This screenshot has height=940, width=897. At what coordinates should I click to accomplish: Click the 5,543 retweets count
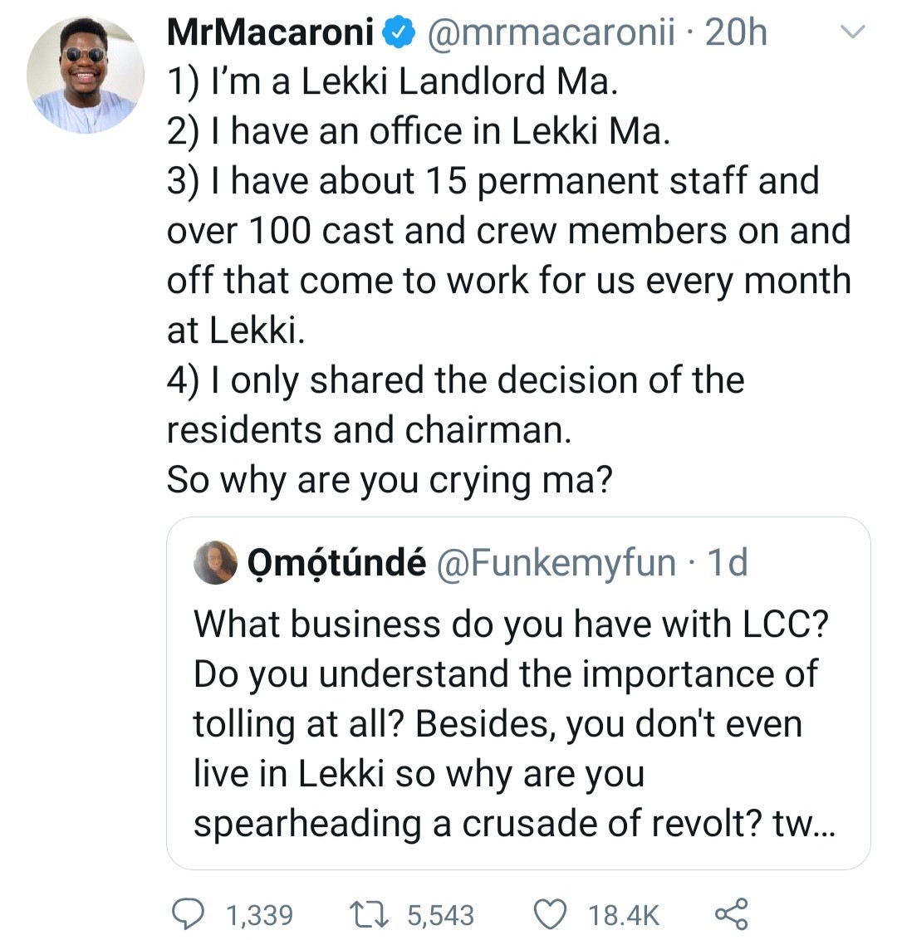pyautogui.click(x=440, y=915)
